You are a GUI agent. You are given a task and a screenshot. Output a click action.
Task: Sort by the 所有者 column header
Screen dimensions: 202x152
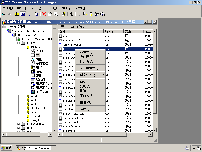(x=113, y=31)
